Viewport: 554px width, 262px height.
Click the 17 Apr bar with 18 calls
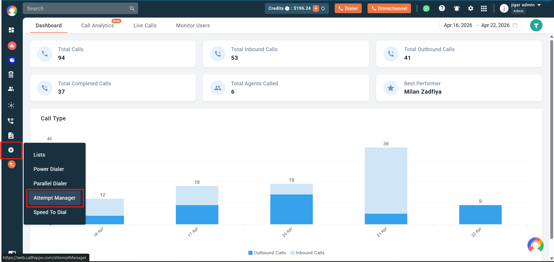coord(197,205)
